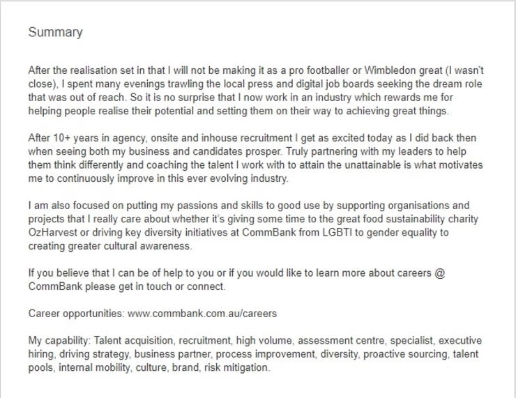Click the Summary heading
The image size is (516, 398).
coord(55,32)
